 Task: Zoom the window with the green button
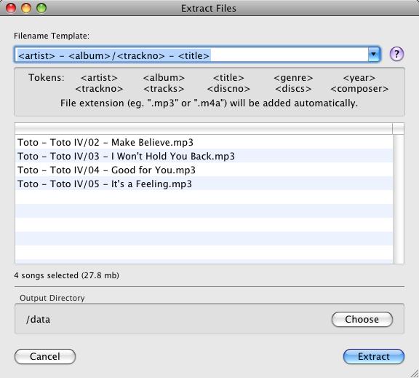click(41, 8)
